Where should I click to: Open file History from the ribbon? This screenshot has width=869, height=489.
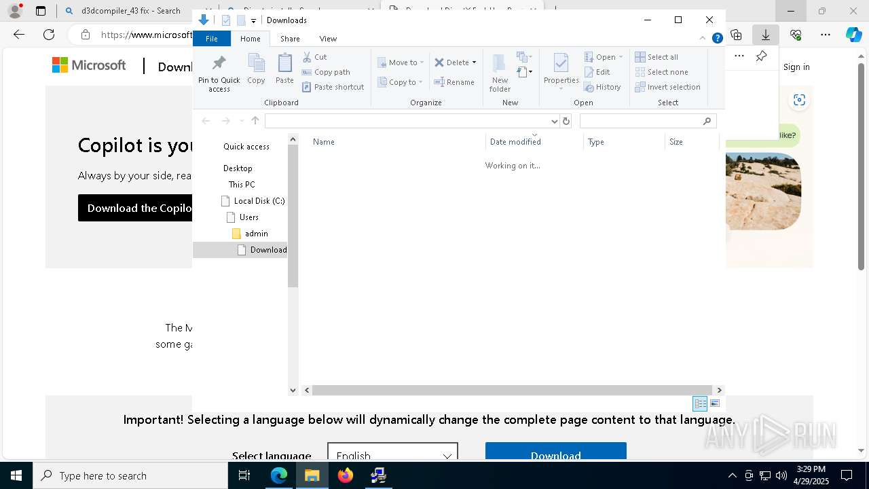pos(603,87)
